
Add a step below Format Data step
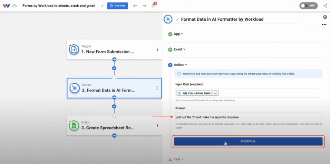pyautogui.click(x=114, y=106)
